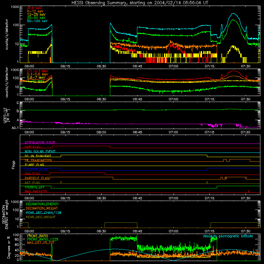Click the yellow 0.8-7 MeV legend label
This screenshot has width=264, height=264.
[x=36, y=78]
